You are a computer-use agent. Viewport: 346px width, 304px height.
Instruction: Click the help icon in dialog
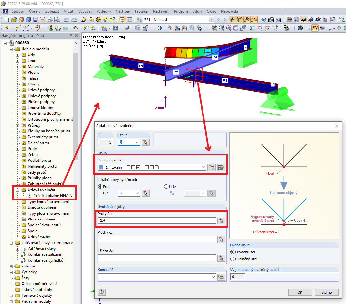click(x=101, y=292)
